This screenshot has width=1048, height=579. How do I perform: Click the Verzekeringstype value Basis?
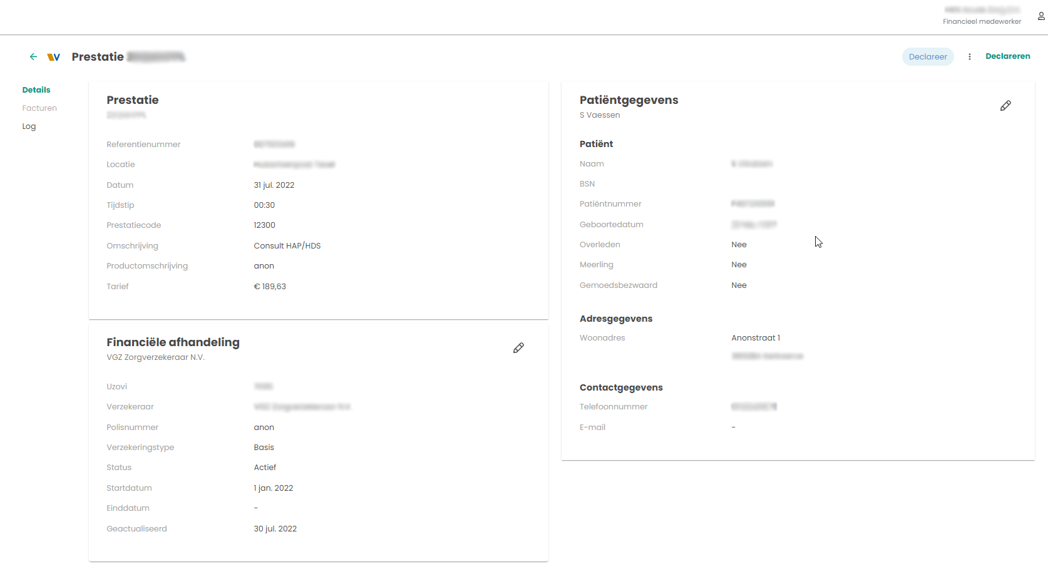coord(264,448)
